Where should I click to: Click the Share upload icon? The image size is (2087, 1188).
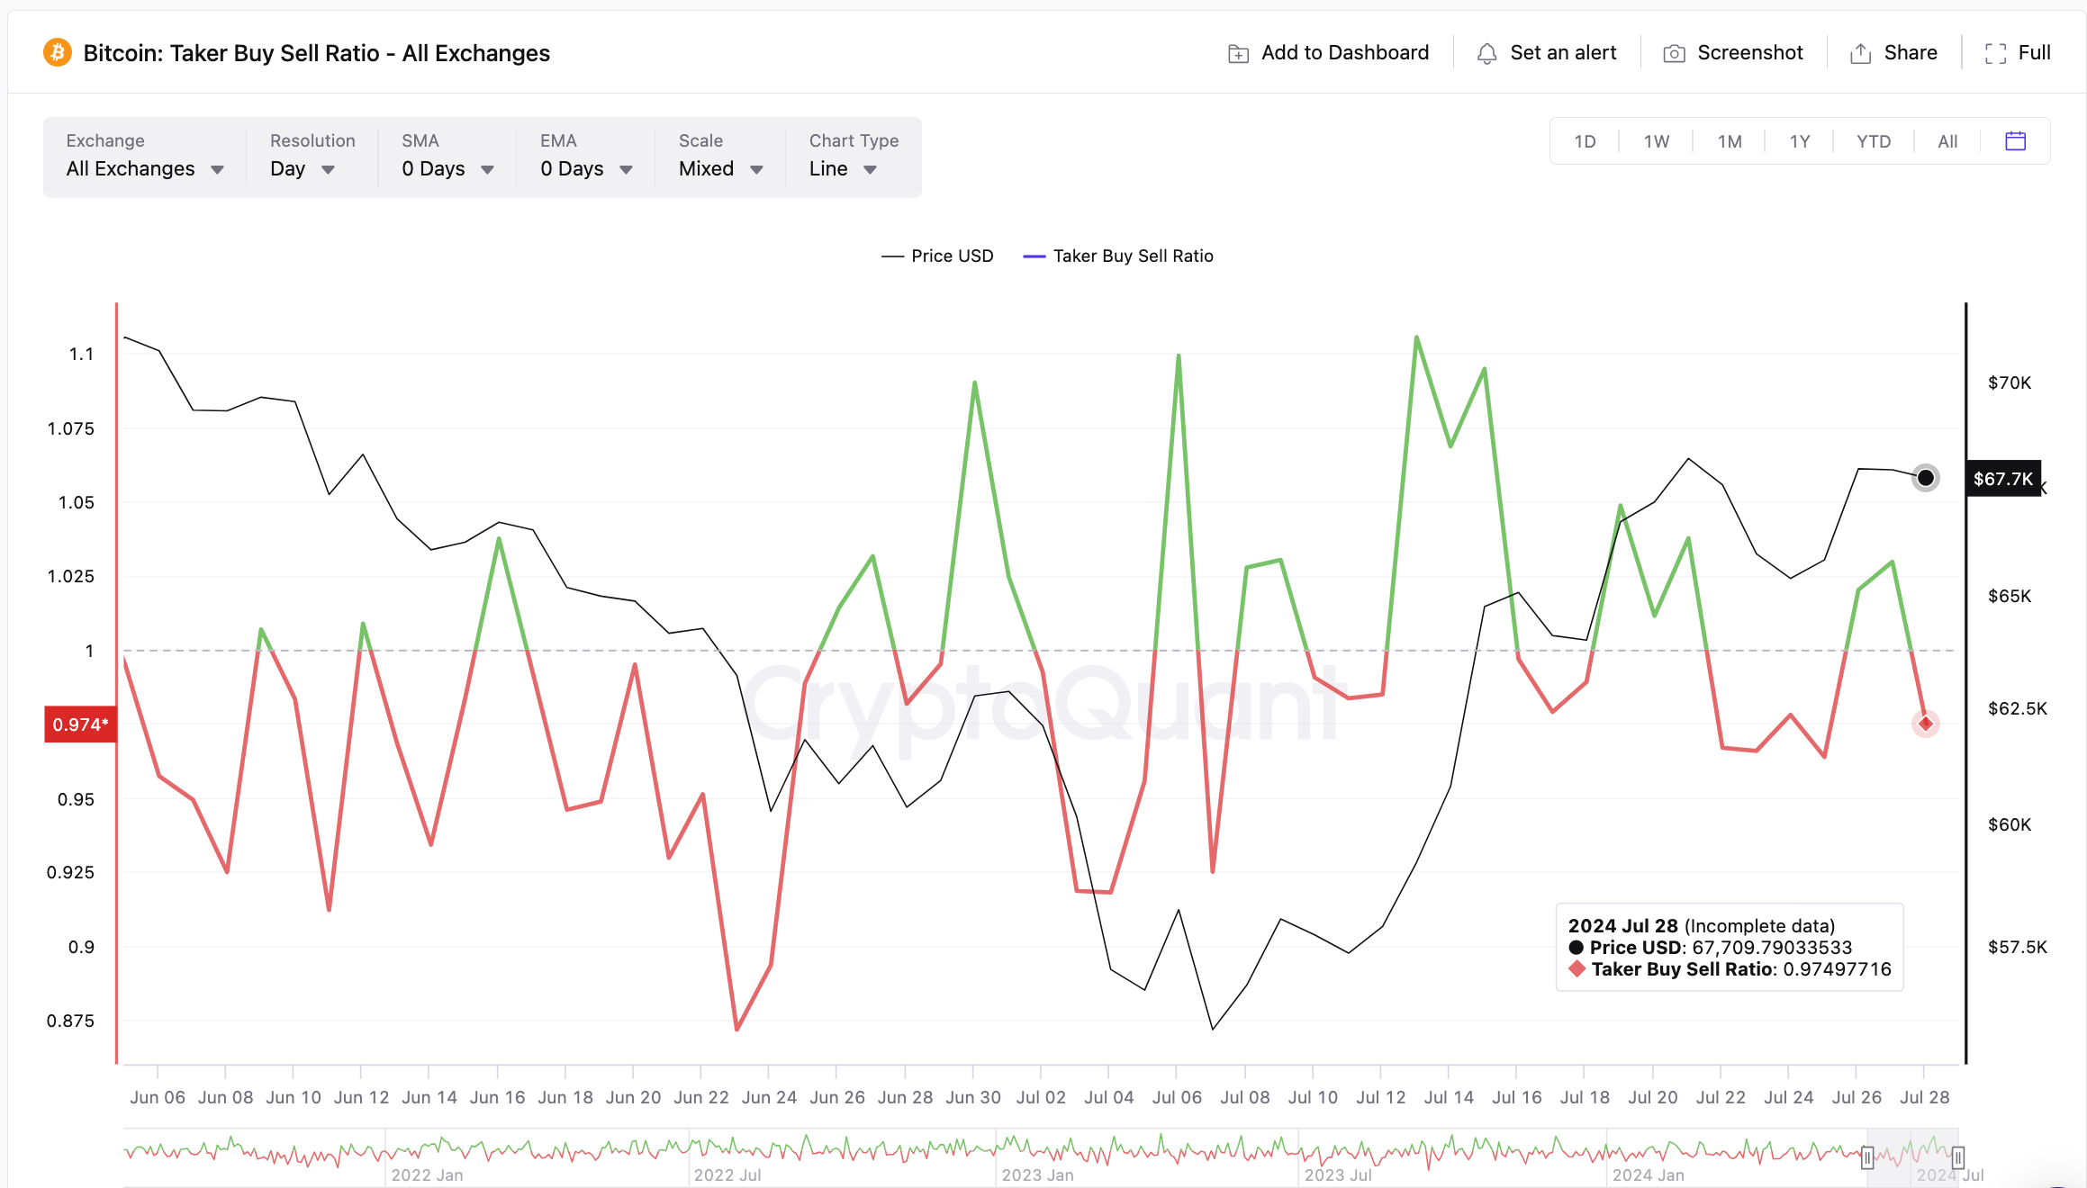coord(1860,54)
